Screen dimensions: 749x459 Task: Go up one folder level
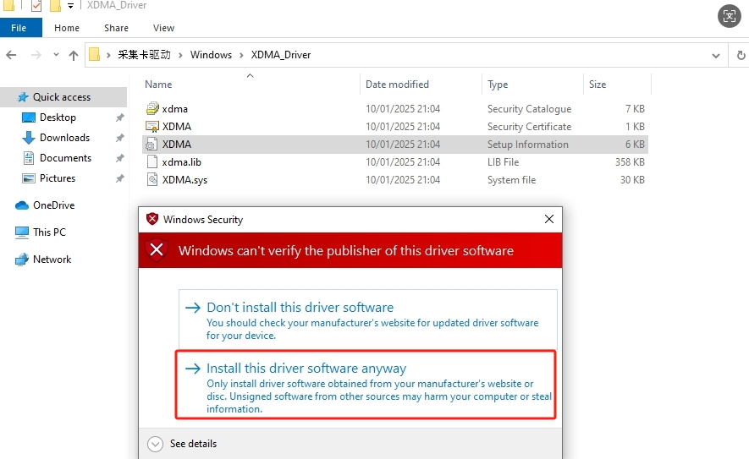coord(73,55)
